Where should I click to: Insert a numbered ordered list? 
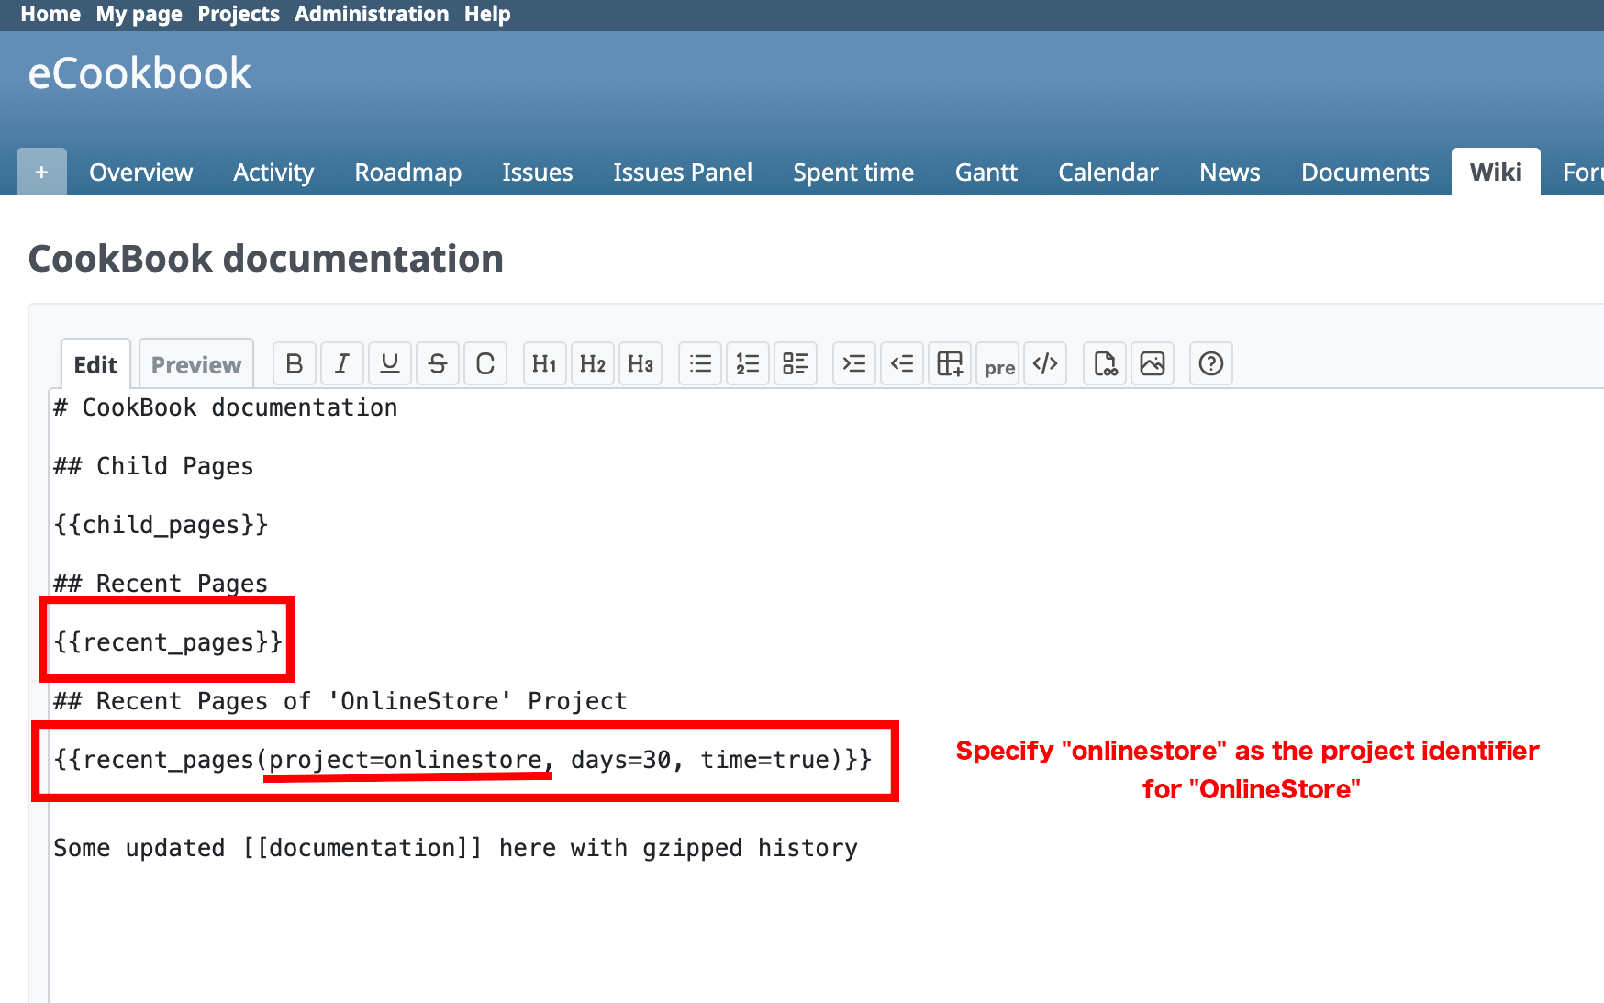tap(748, 364)
